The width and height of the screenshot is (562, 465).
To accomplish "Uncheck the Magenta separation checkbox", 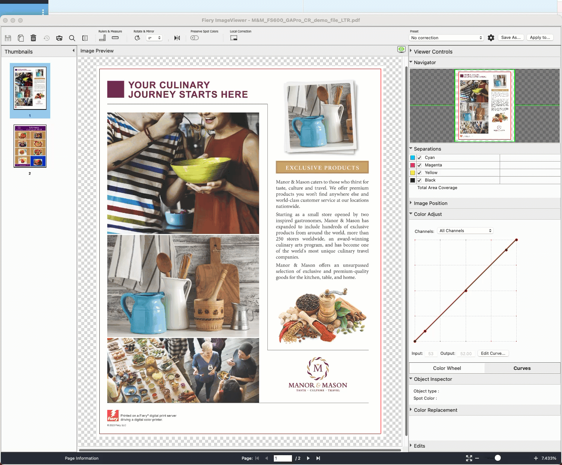I will [419, 165].
